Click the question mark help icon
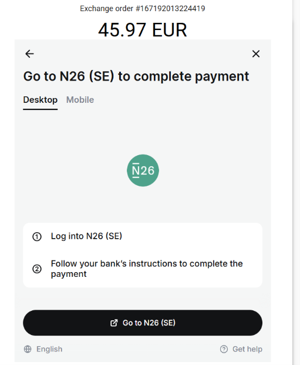This screenshot has height=365, width=300. click(224, 349)
